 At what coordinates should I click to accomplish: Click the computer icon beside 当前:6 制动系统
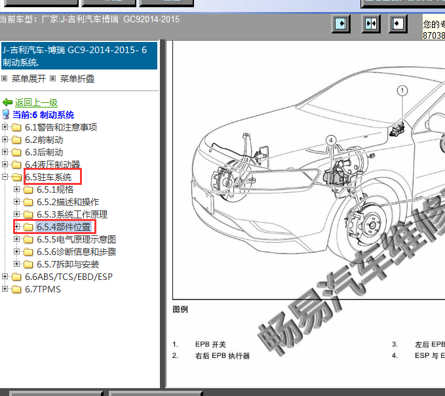click(x=6, y=115)
